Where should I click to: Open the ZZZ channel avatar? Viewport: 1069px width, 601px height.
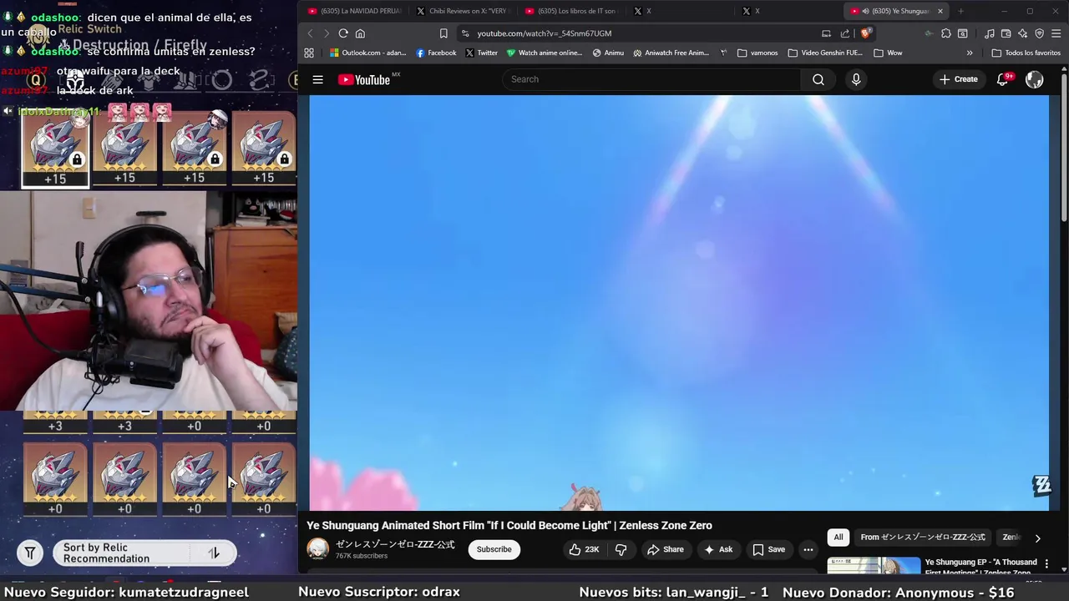pos(318,548)
